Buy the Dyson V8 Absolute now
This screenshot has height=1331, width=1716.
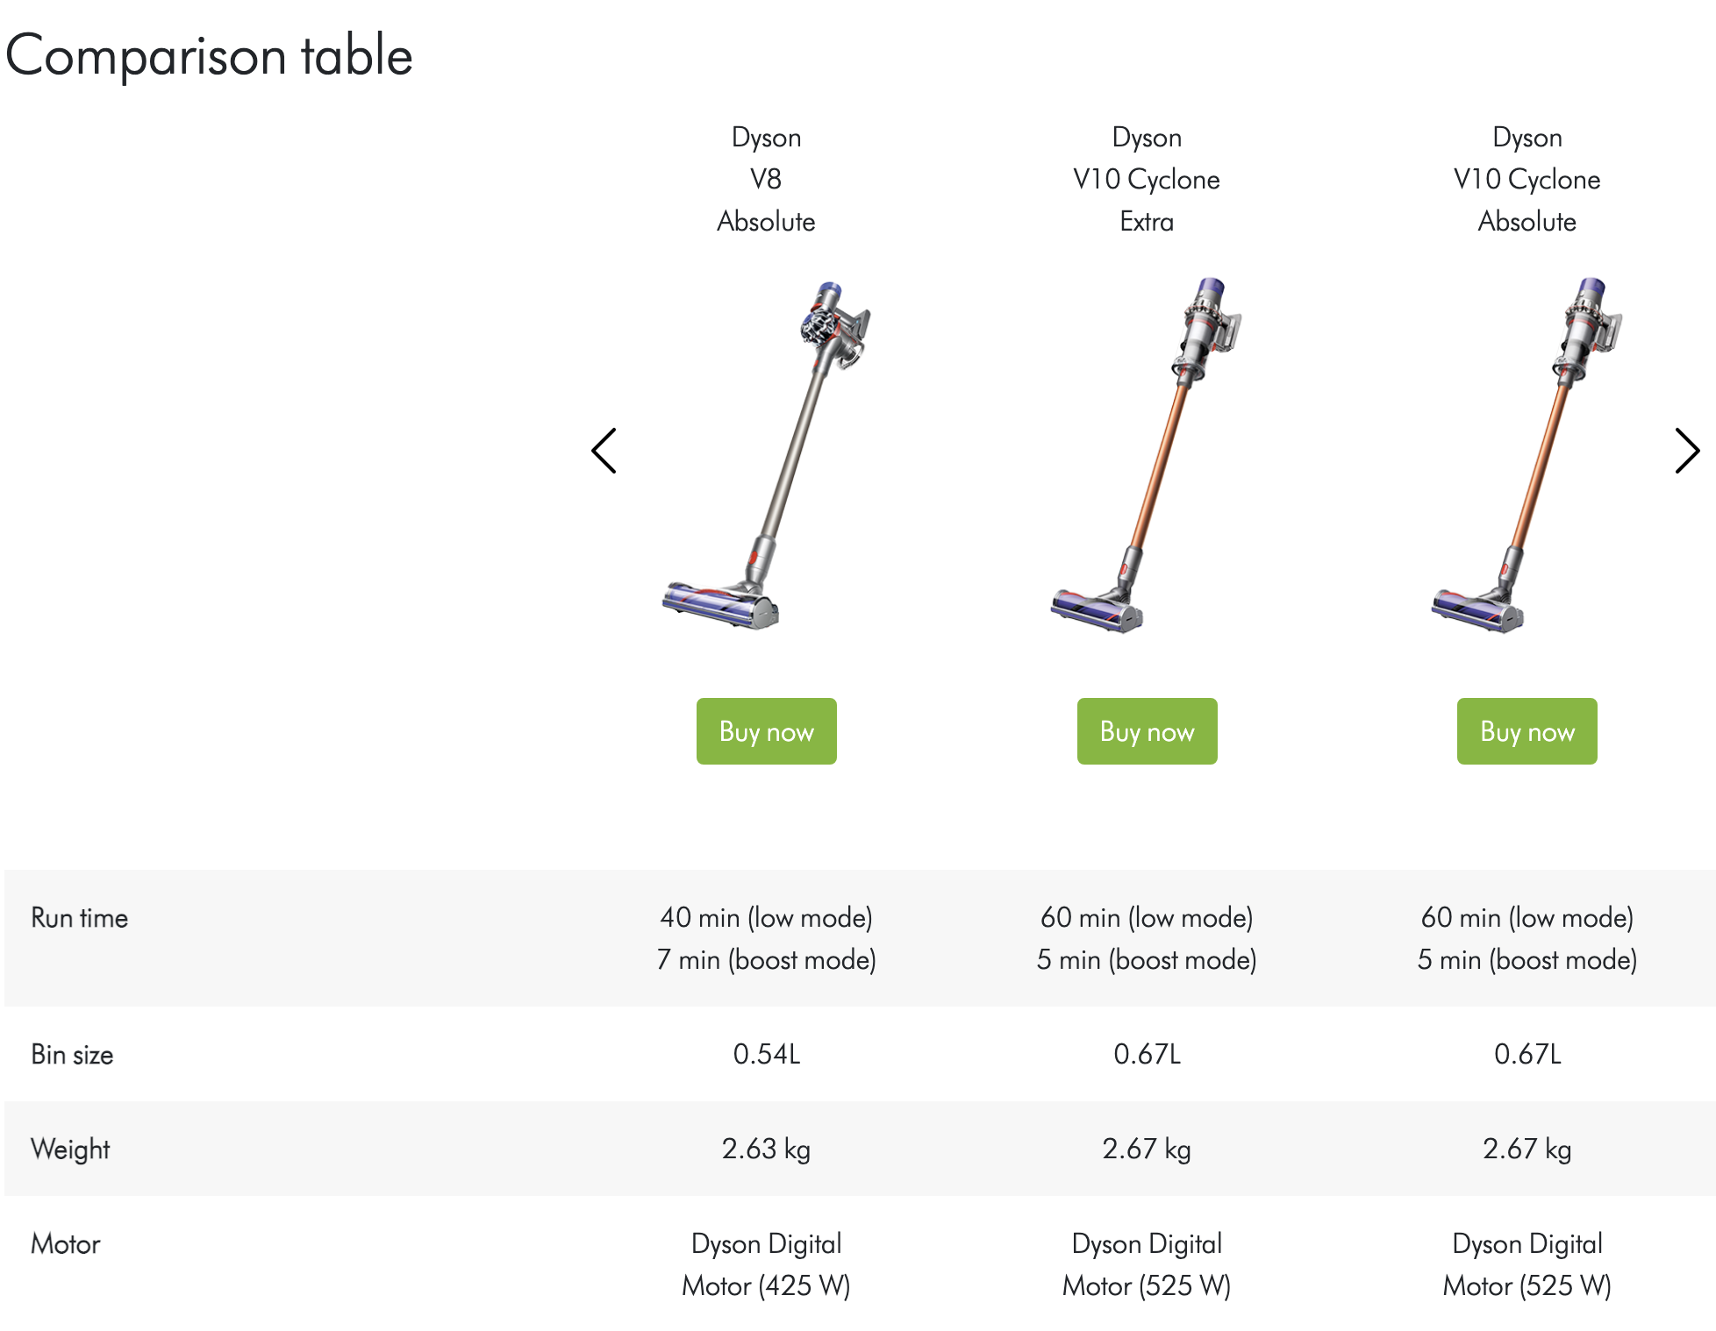click(766, 731)
